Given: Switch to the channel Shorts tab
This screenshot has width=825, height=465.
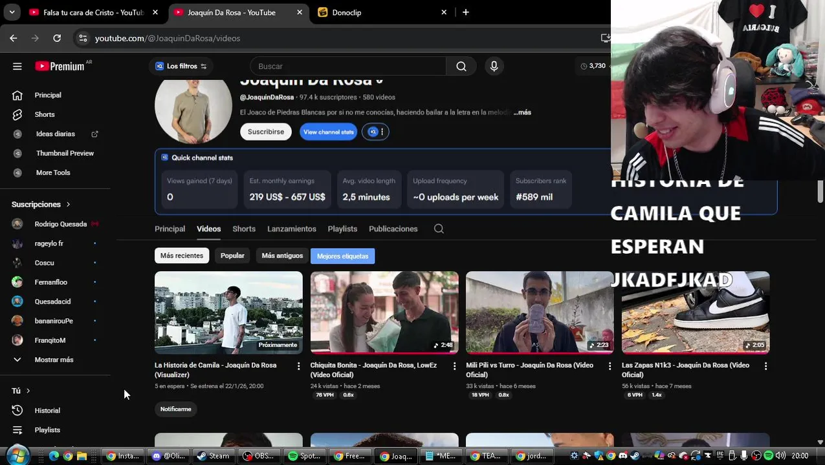Looking at the screenshot, I should coord(244,229).
